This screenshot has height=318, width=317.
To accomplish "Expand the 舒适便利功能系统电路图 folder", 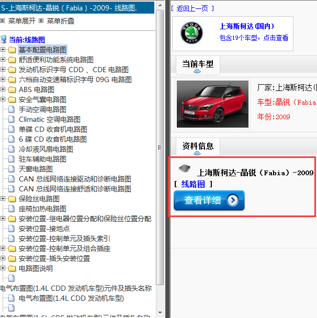I will (3, 60).
